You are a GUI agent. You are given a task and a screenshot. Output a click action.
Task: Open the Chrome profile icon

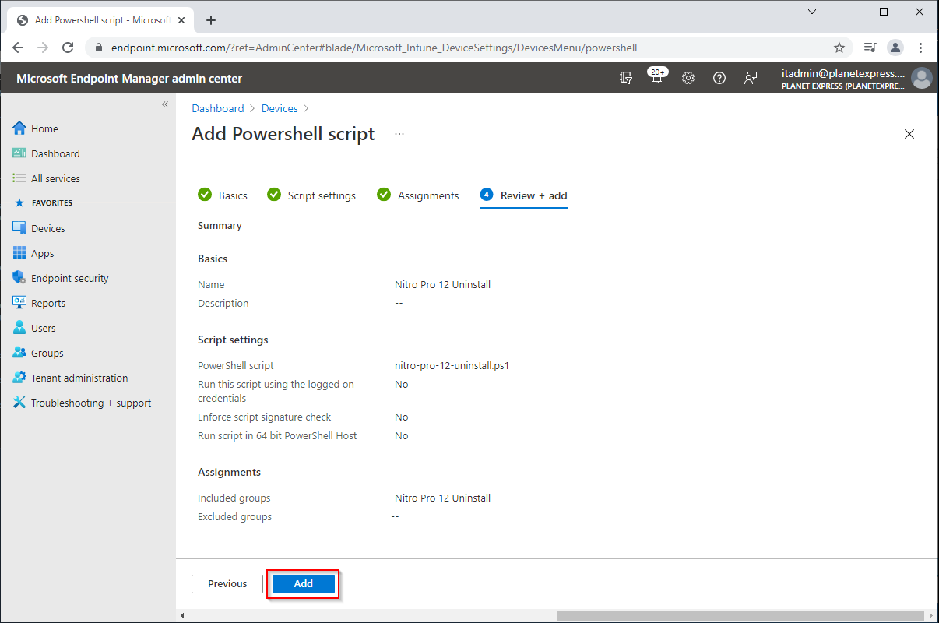[x=895, y=48]
